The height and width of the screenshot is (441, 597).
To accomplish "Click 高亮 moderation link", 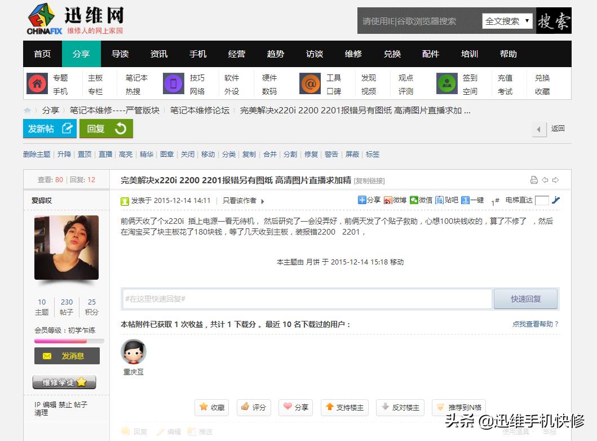I will pos(126,154).
